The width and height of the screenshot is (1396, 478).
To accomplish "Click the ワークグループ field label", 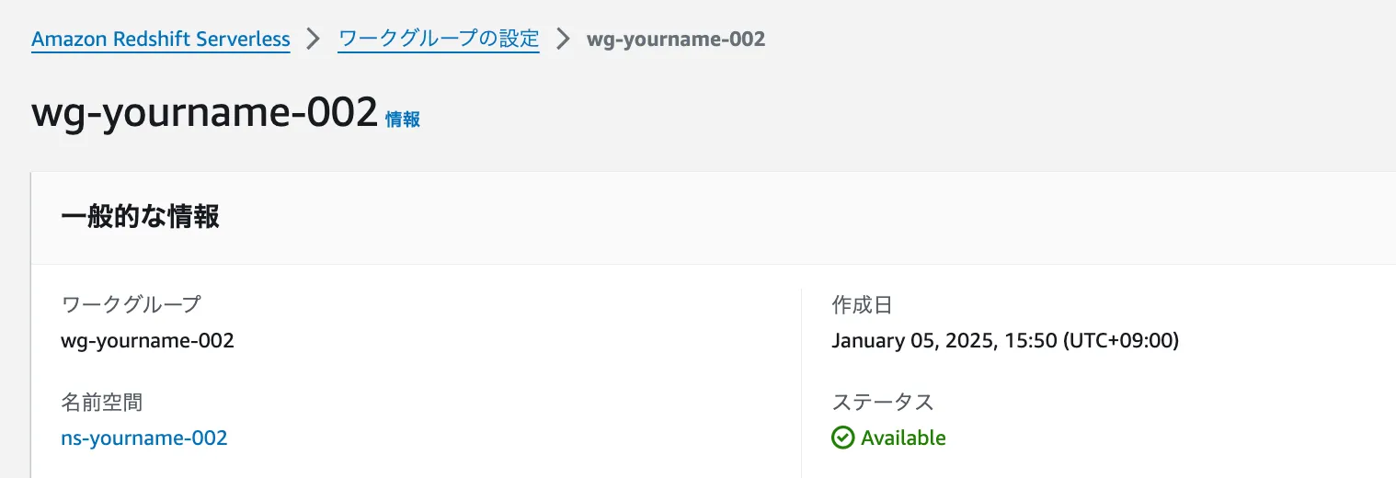I will (131, 304).
